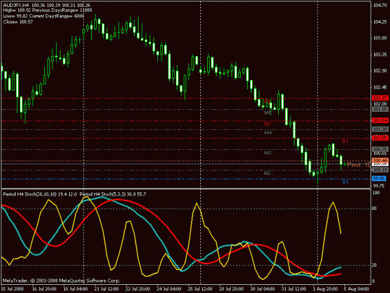Select the red R1 resistance label
This screenshot has width=390, height=293.
(345, 141)
